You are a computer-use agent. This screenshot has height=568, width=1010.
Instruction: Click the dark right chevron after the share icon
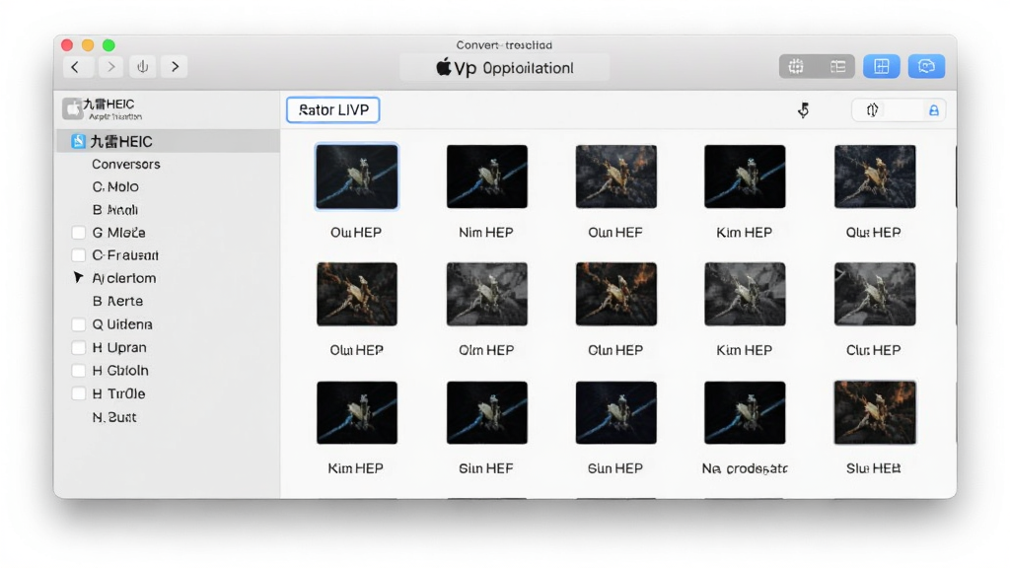point(175,67)
